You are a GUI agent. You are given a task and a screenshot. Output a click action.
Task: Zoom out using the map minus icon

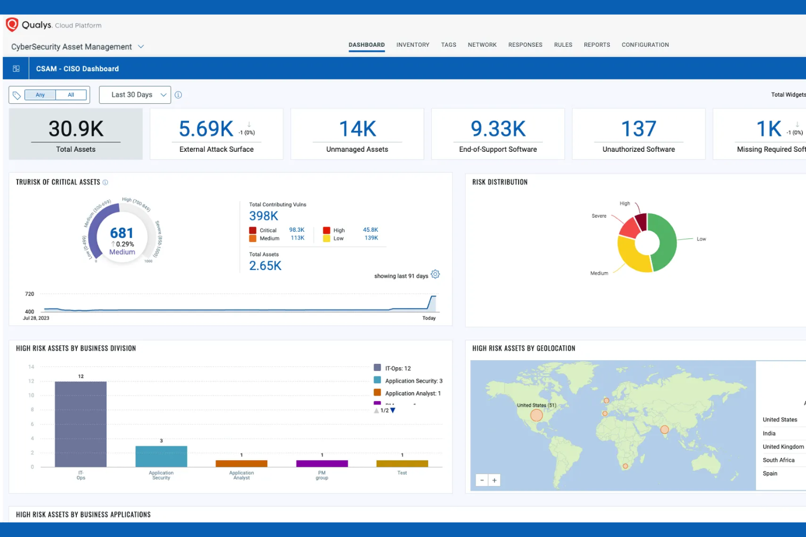click(482, 480)
